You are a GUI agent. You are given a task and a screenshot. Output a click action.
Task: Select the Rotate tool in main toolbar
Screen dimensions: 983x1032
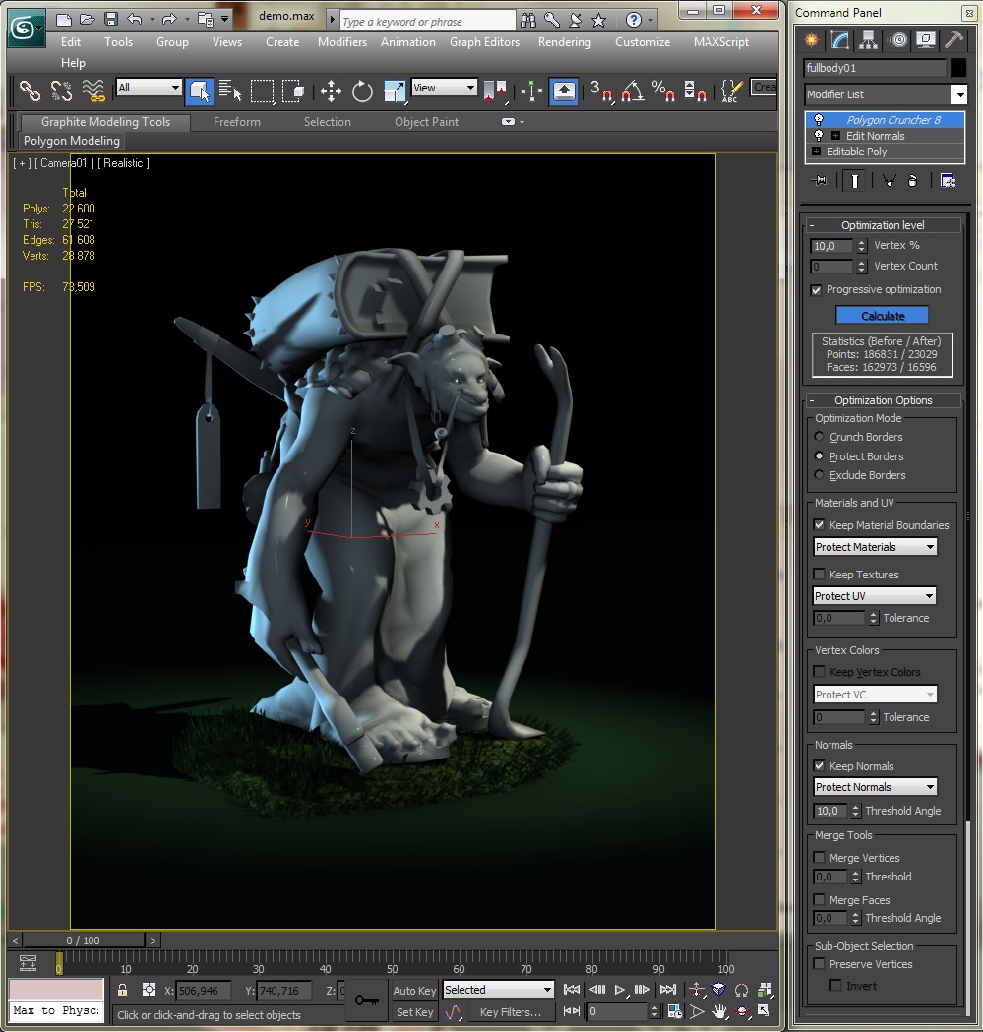362,91
